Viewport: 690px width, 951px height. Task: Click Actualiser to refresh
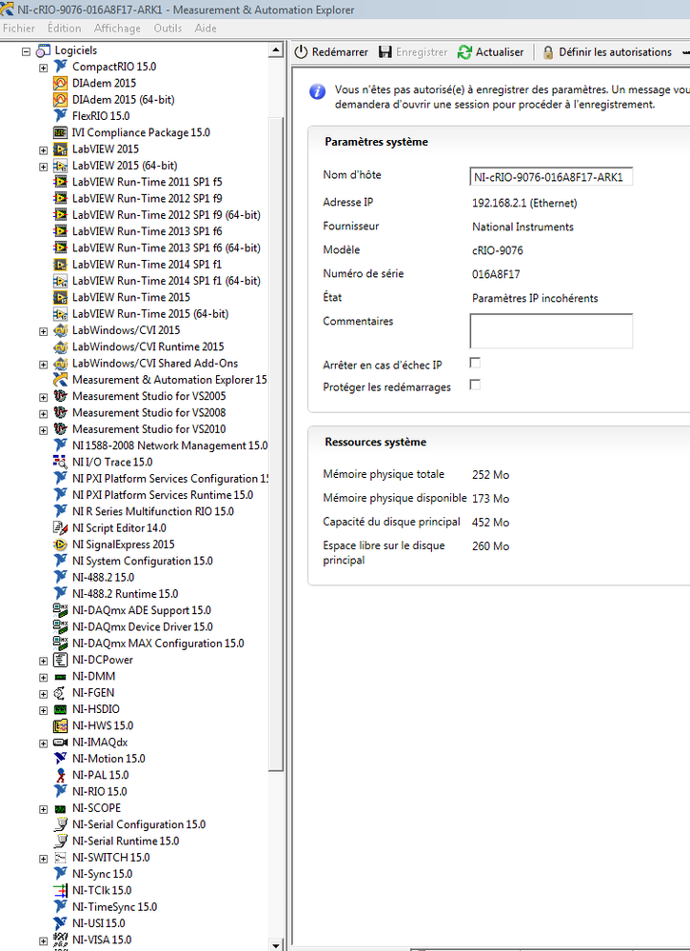pos(490,52)
